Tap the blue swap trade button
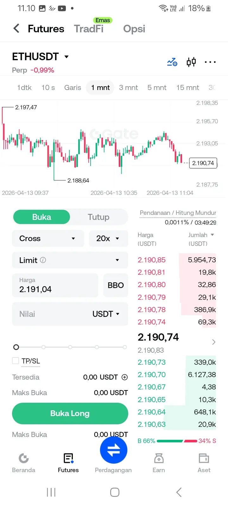 point(114,450)
